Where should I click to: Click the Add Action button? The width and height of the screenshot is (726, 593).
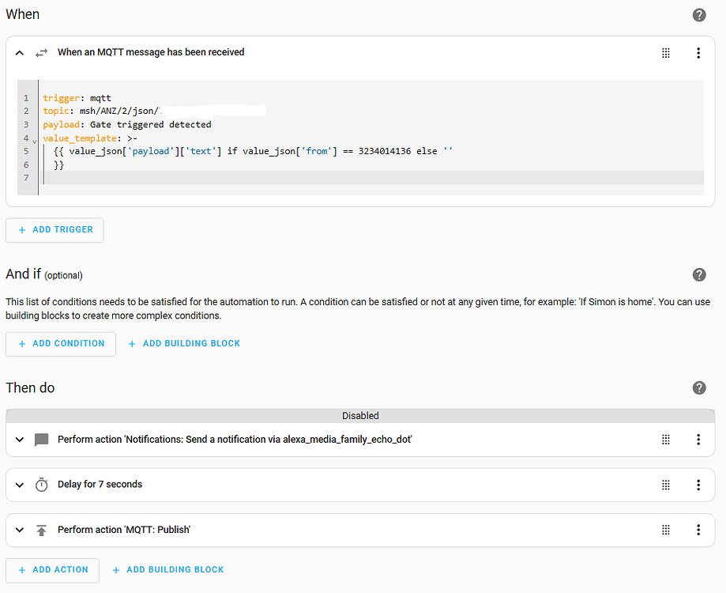coord(52,570)
